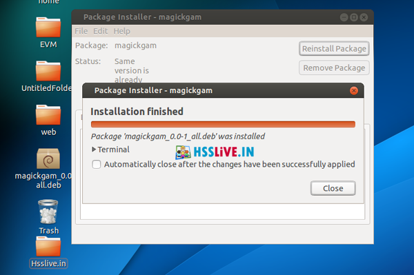The height and width of the screenshot is (275, 414).
Task: Click the 'Installation finished' heading text
Action: [x=137, y=112]
